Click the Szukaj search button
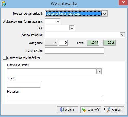Viewport: 128px width, 117px height. click(x=114, y=110)
